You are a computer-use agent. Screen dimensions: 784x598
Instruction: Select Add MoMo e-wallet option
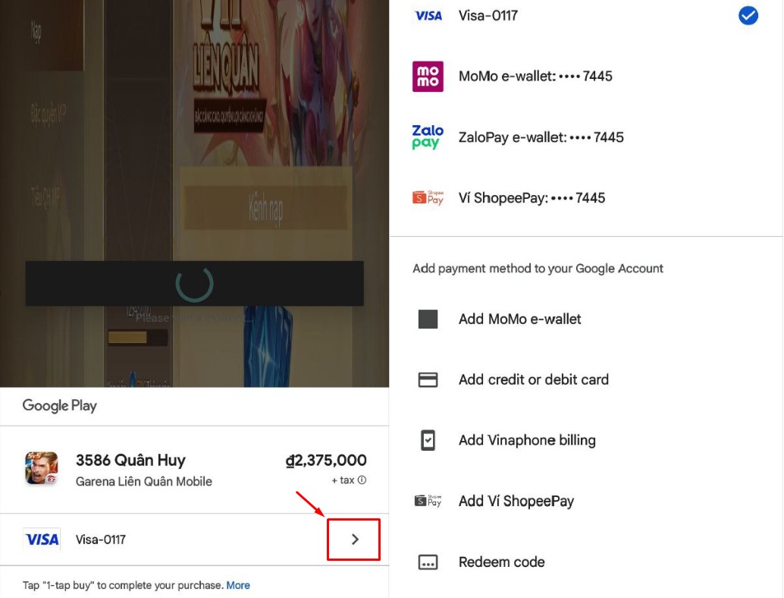click(519, 319)
